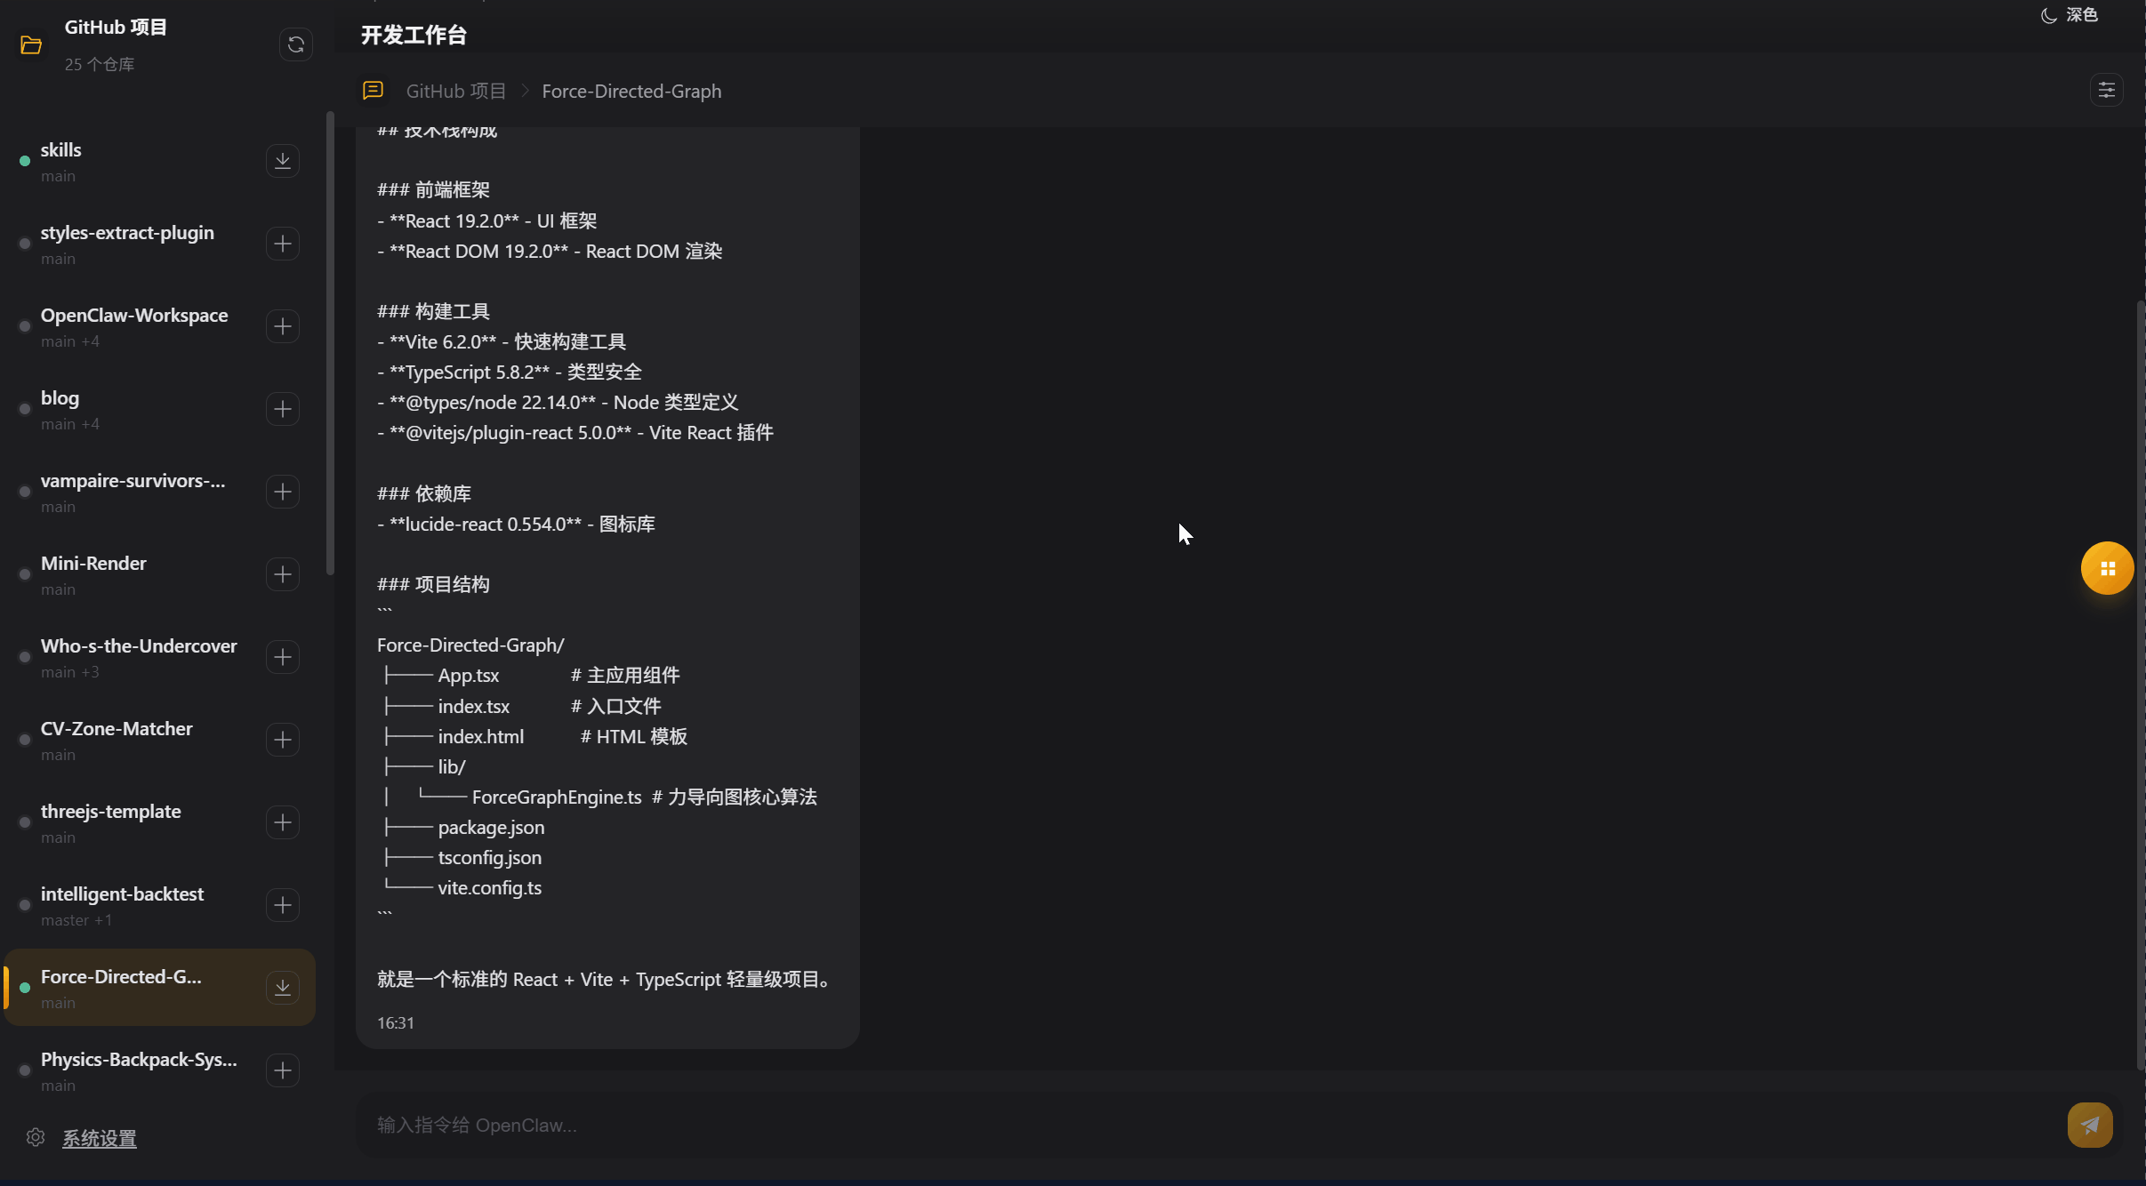This screenshot has height=1186, width=2146.
Task: Click the 开发工作台 page title
Action: [414, 35]
